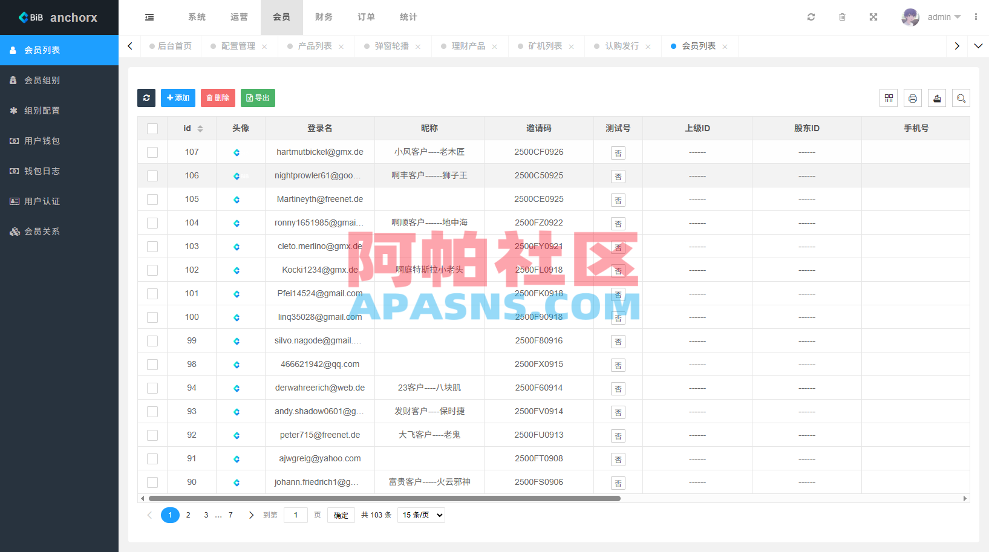The image size is (989, 552).
Task: Toggle the sidebar collapse icon
Action: pos(149,18)
